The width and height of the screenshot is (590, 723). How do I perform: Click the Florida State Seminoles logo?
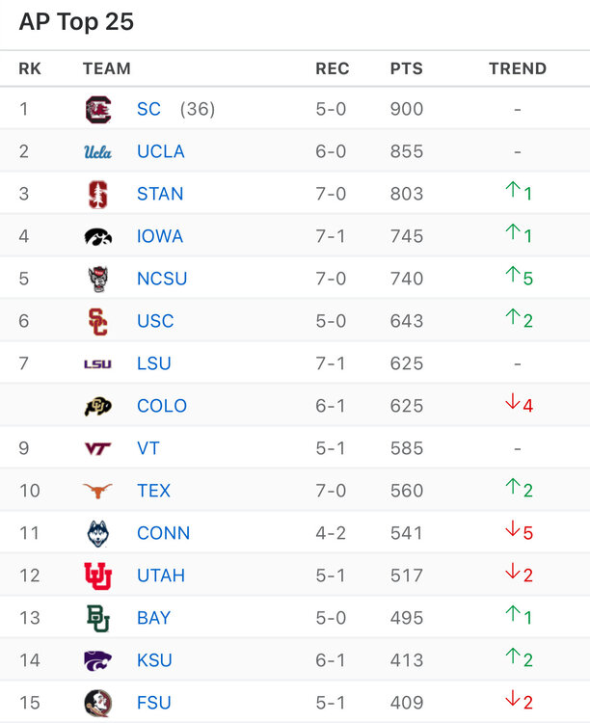(97, 703)
